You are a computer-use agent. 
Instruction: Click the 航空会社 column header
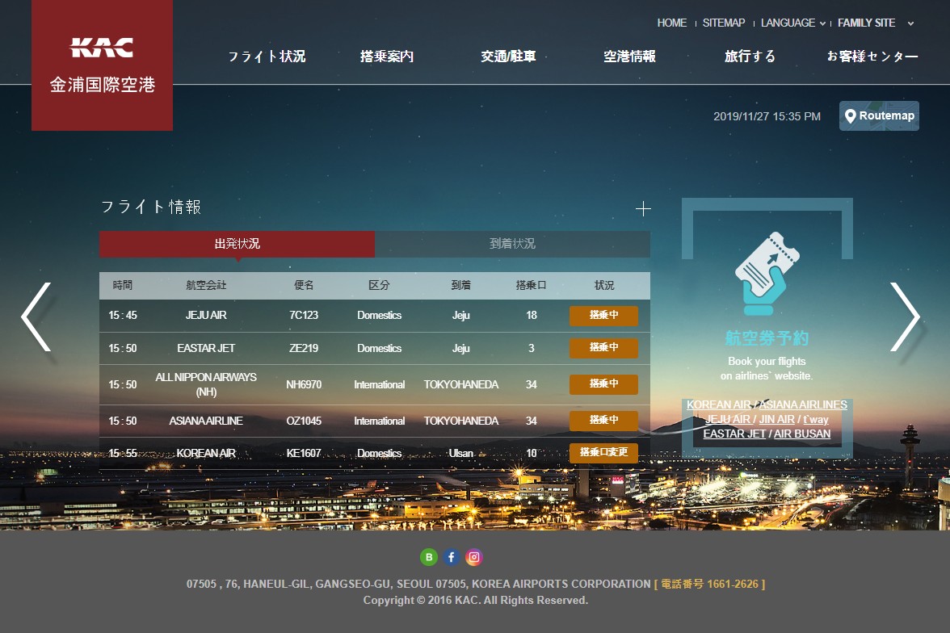click(x=206, y=285)
